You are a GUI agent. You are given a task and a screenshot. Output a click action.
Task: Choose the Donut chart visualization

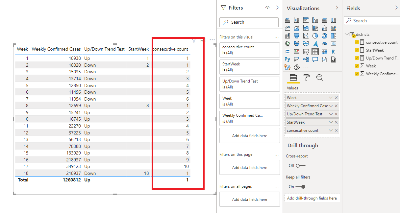click(324, 36)
